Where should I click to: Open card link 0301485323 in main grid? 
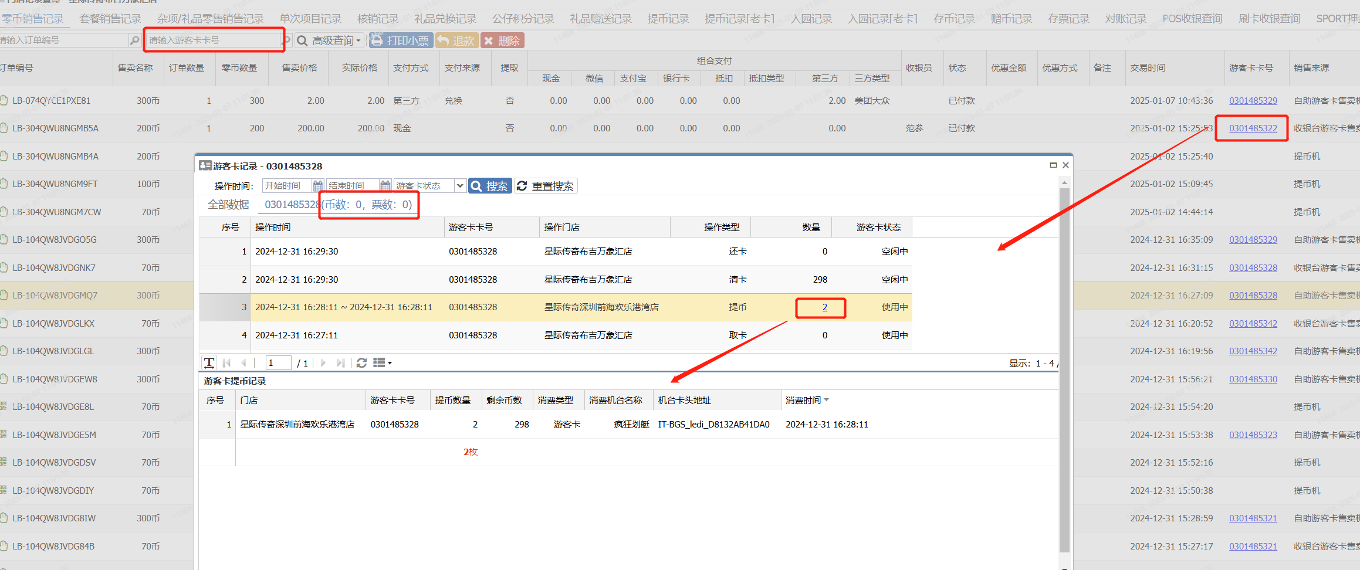(x=1253, y=435)
